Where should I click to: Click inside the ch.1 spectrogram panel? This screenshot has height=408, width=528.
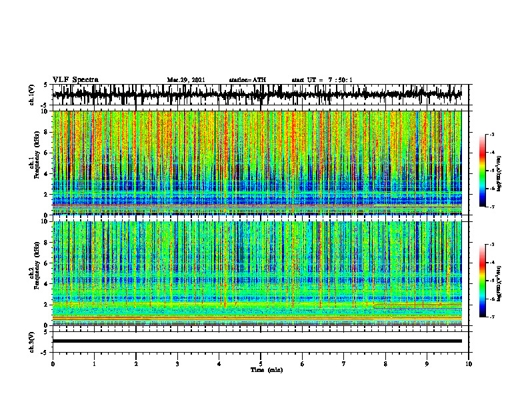coord(257,163)
